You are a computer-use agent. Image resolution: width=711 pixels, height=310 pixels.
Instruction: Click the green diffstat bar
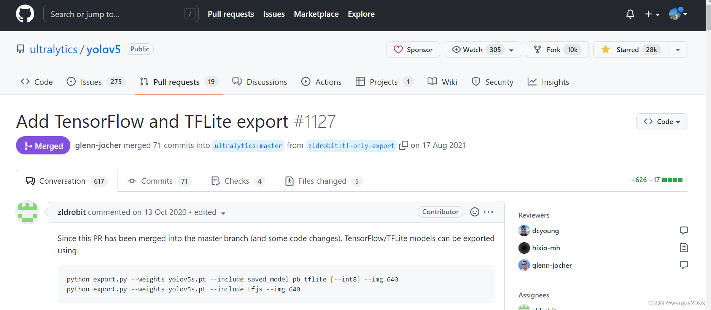click(x=674, y=180)
